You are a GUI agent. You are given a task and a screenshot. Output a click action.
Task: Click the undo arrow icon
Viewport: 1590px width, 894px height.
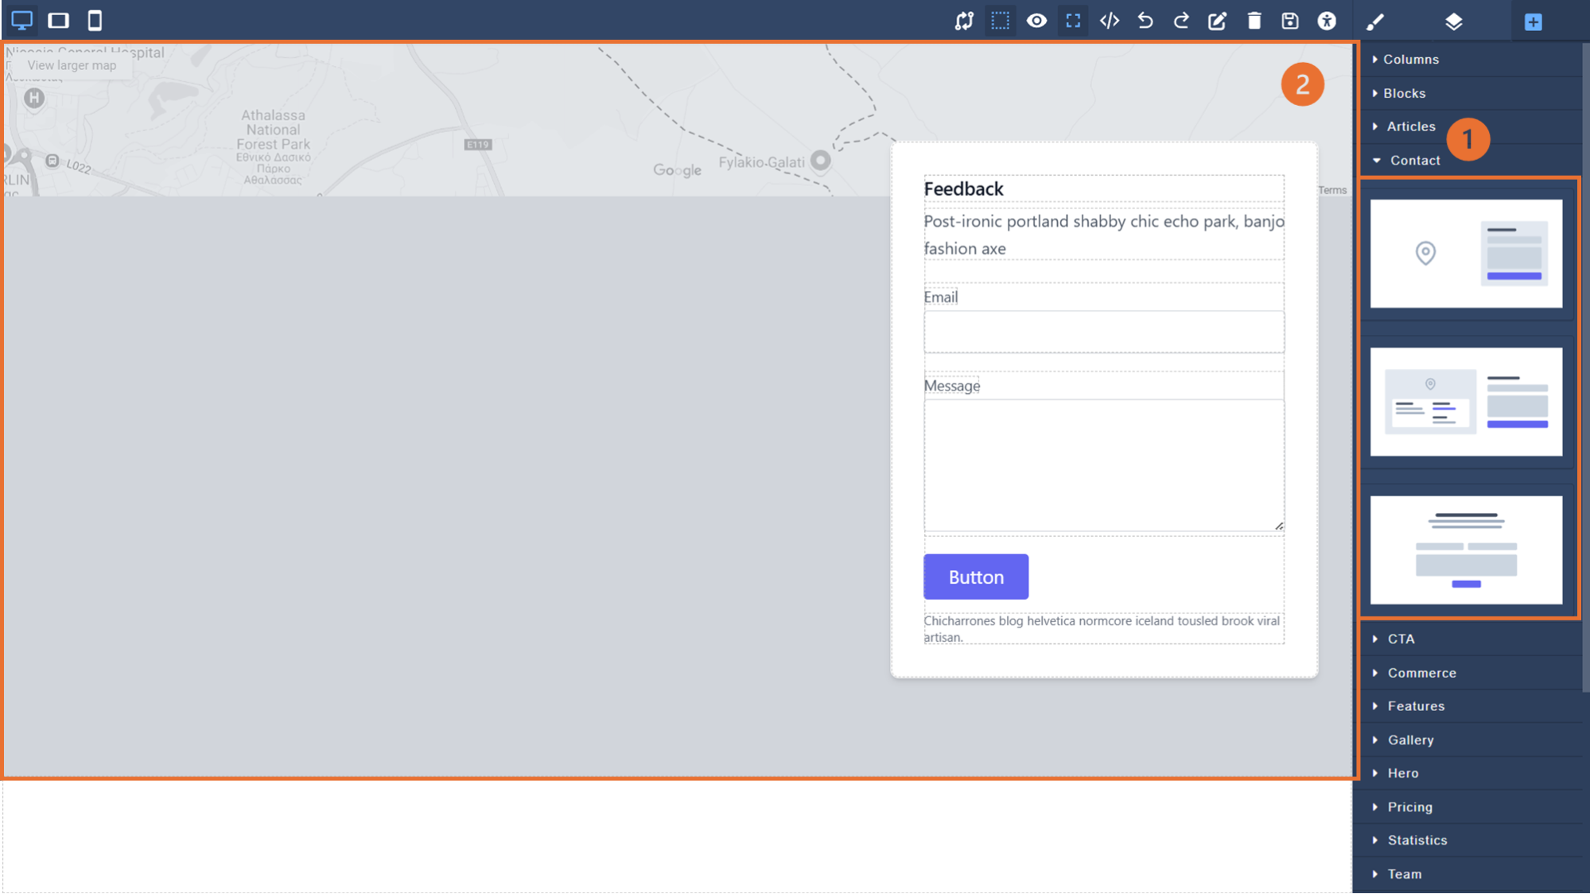pyautogui.click(x=1145, y=21)
